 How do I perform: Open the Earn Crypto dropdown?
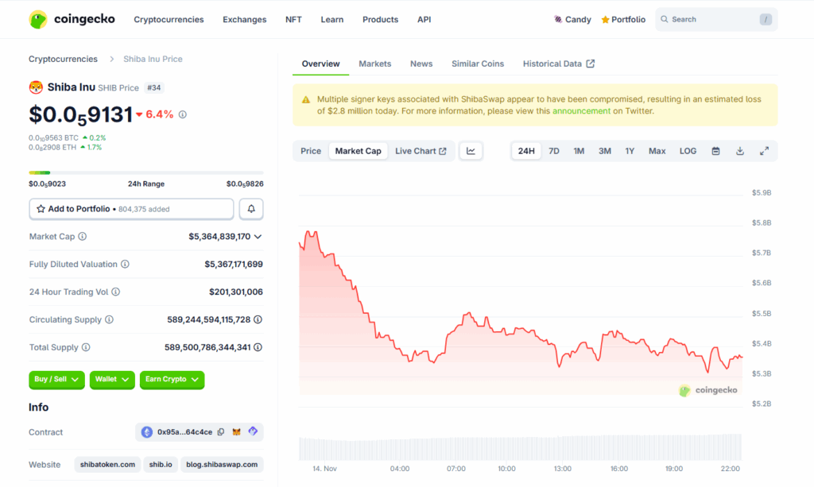click(172, 380)
